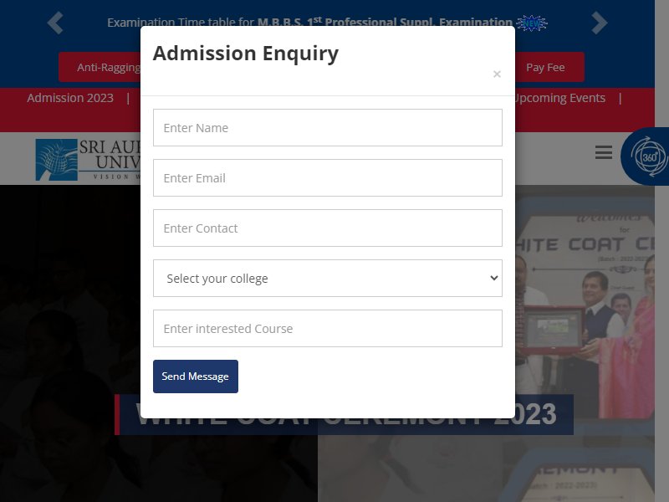The image size is (669, 502).
Task: Focus the Enter Email input
Action: (x=328, y=178)
